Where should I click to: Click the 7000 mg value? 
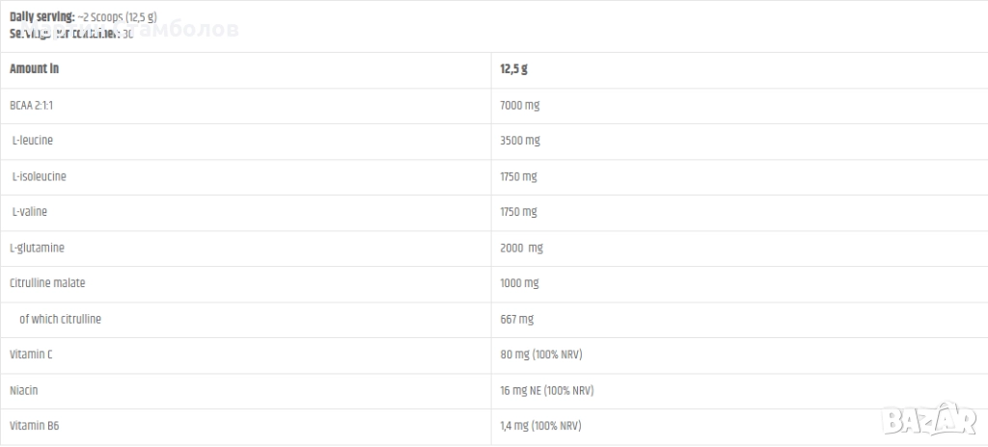pos(519,105)
